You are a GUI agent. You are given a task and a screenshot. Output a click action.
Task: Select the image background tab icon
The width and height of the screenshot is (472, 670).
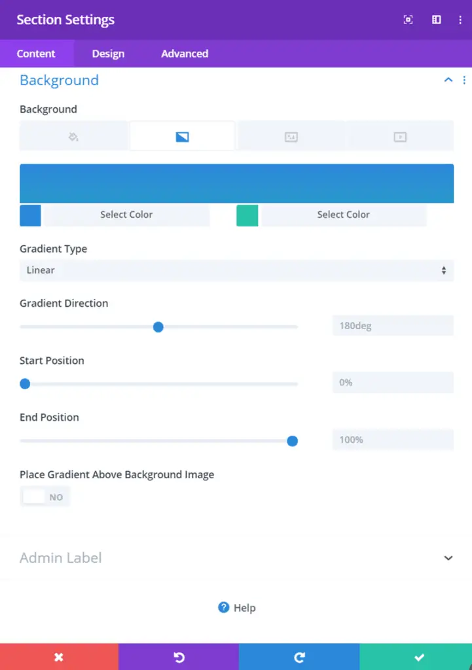pos(291,137)
